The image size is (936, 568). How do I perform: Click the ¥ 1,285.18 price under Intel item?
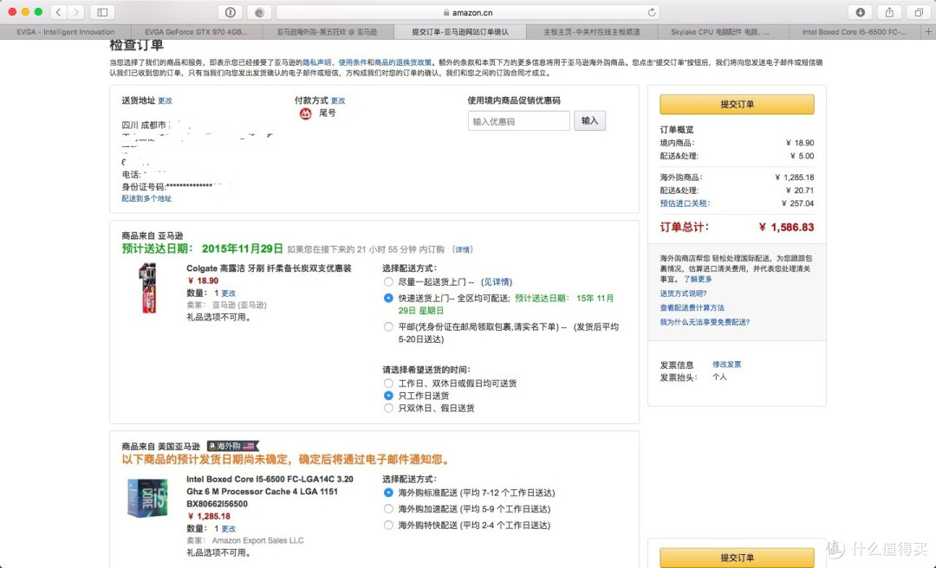pos(209,516)
